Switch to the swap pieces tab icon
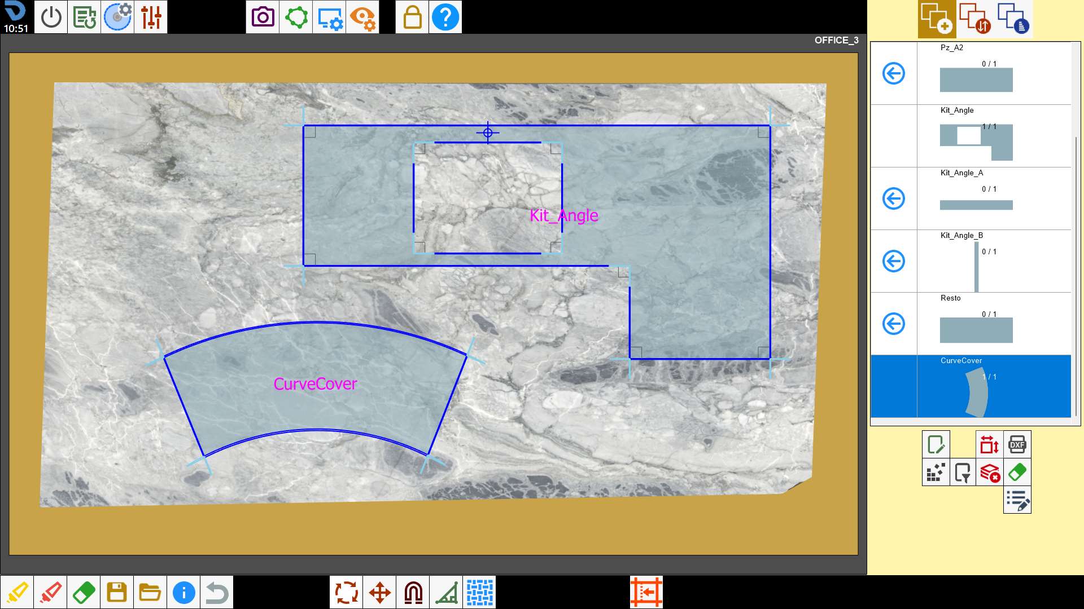The width and height of the screenshot is (1084, 609). pos(975,19)
